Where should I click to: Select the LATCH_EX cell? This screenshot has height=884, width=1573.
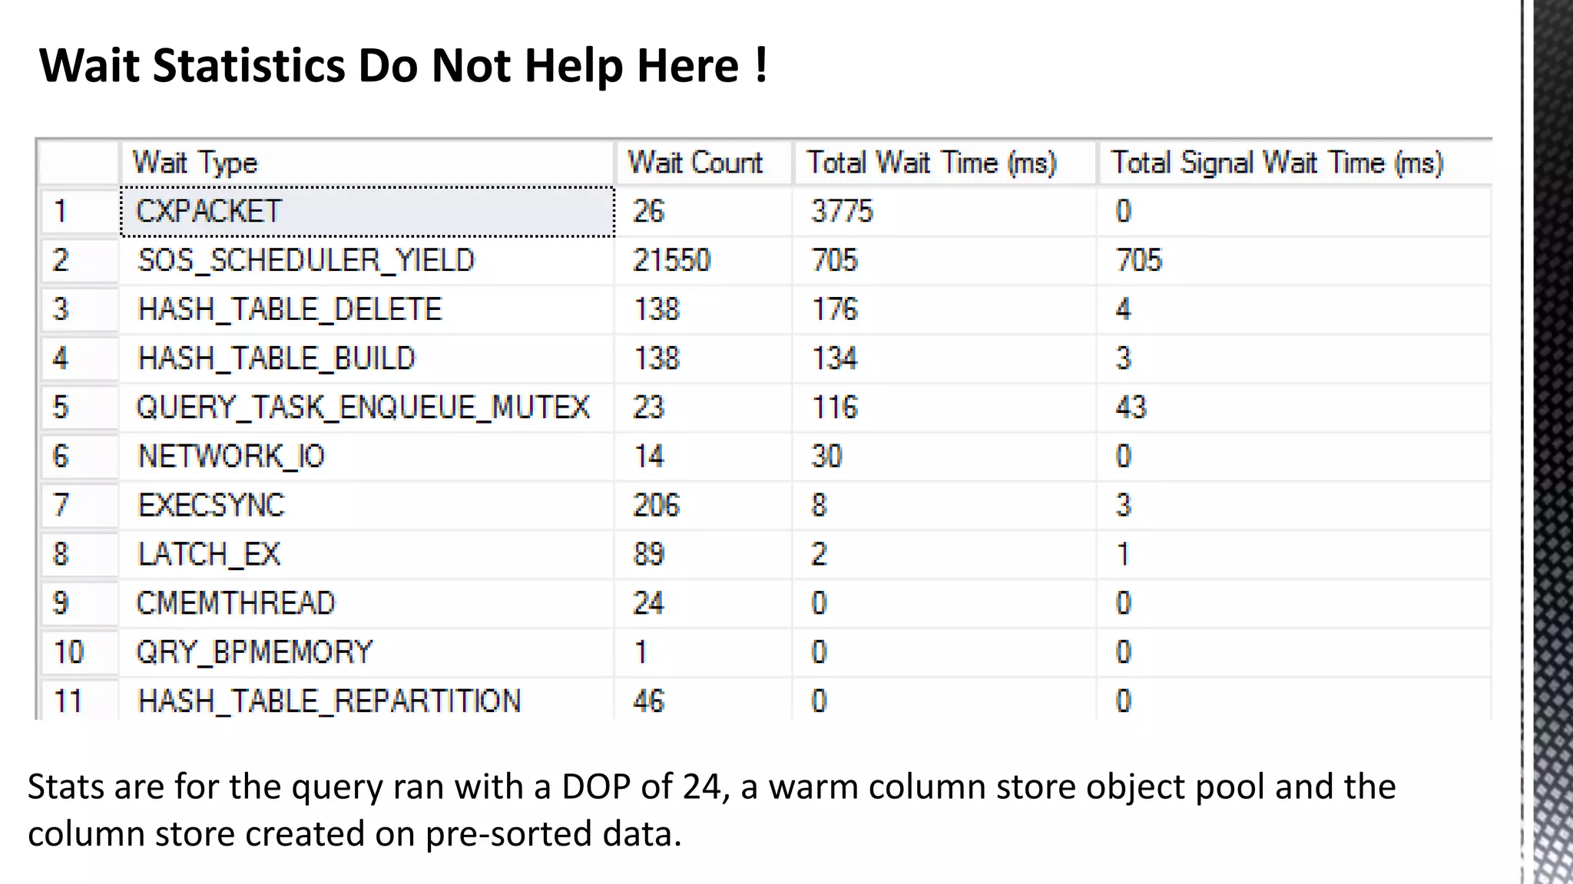point(367,554)
